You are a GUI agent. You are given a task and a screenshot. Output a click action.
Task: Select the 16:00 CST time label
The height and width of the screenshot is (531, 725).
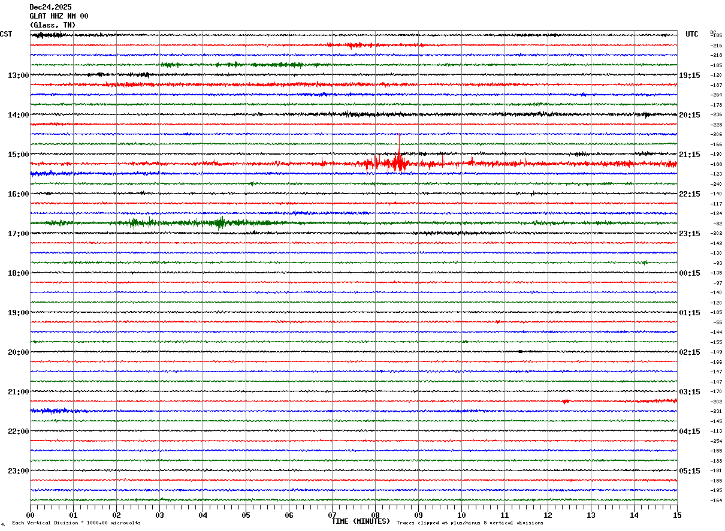18,194
